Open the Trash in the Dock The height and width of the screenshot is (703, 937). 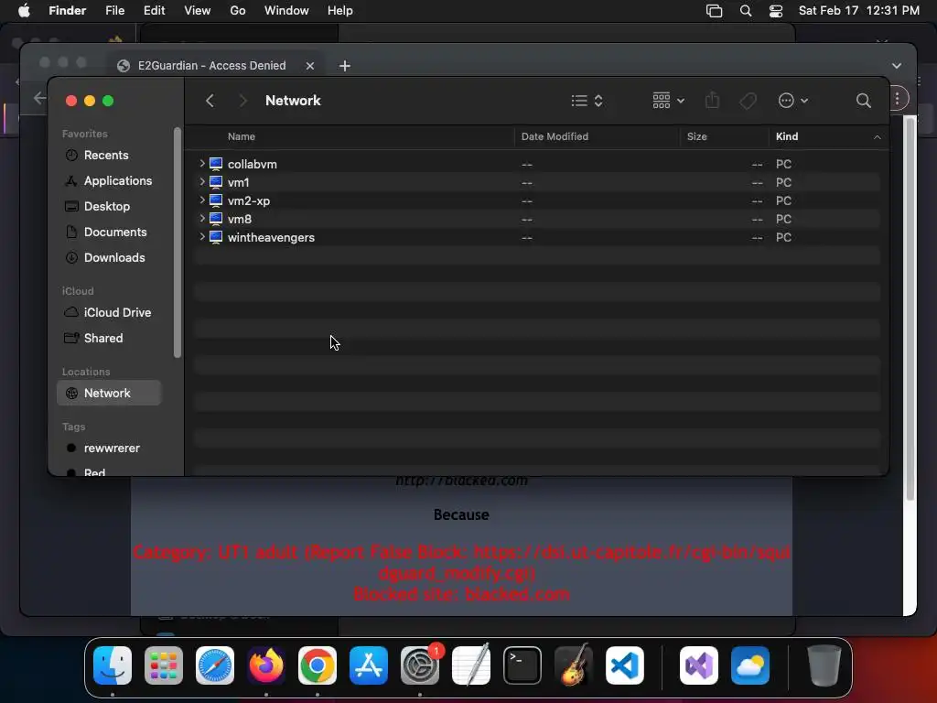[824, 665]
